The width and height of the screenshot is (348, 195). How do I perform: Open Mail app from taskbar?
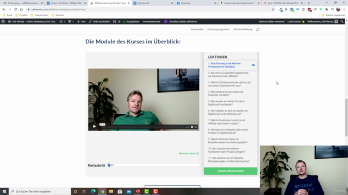pyautogui.click(x=129, y=191)
